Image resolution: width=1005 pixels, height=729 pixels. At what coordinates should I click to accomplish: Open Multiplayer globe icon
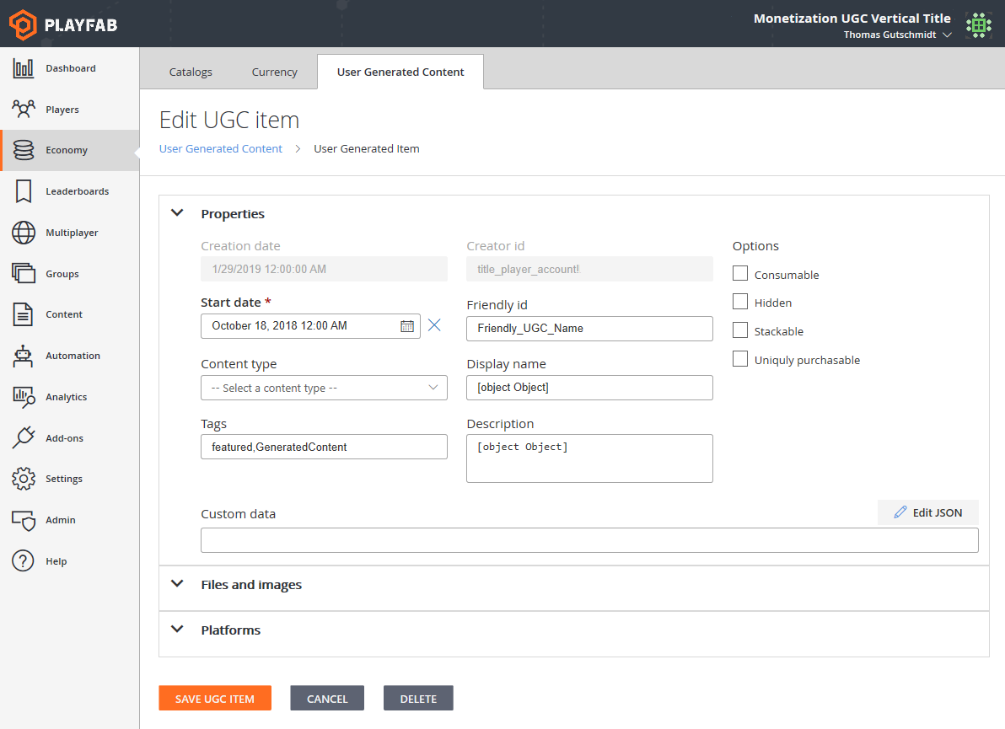coord(23,233)
